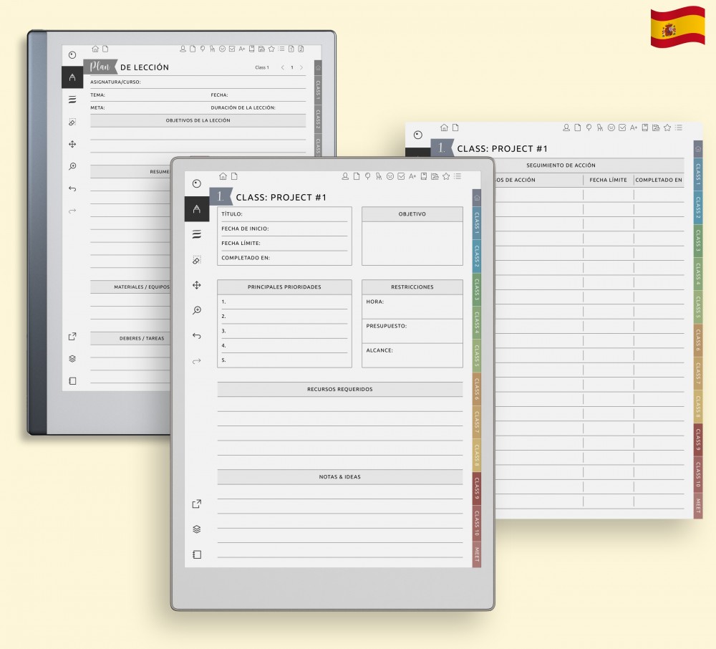Click the "Class 1" link on the lesson plan
Image resolution: width=716 pixels, height=649 pixels.
point(262,67)
